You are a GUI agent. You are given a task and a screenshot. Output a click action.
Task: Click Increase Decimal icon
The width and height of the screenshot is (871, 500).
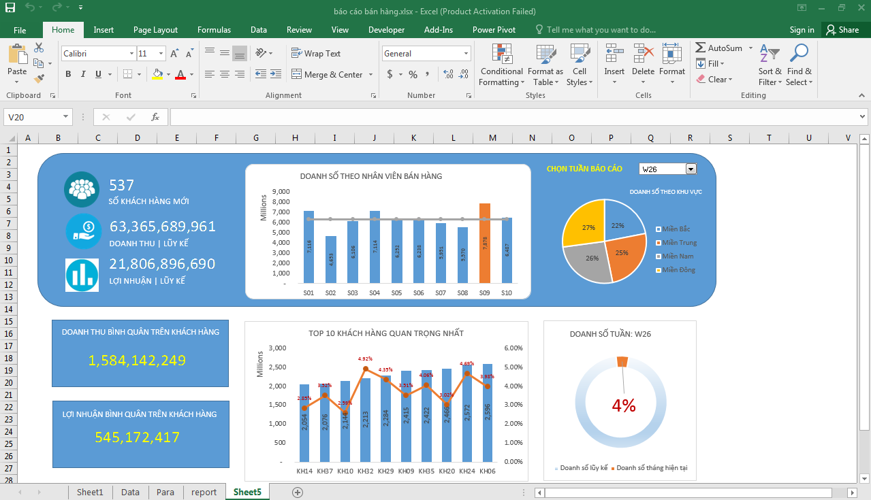(x=448, y=74)
